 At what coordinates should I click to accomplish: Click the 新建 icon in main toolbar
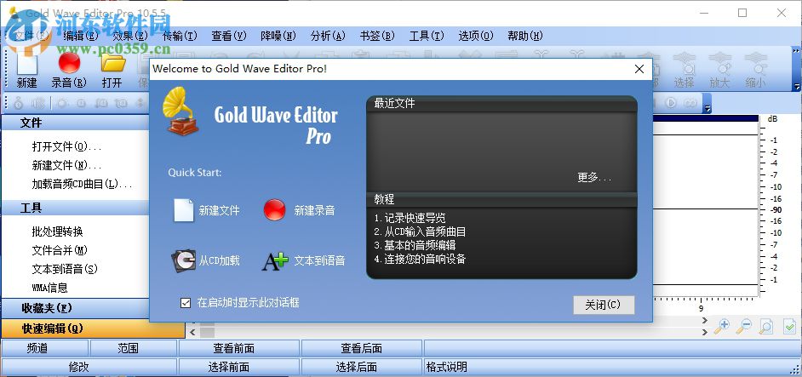[27, 64]
